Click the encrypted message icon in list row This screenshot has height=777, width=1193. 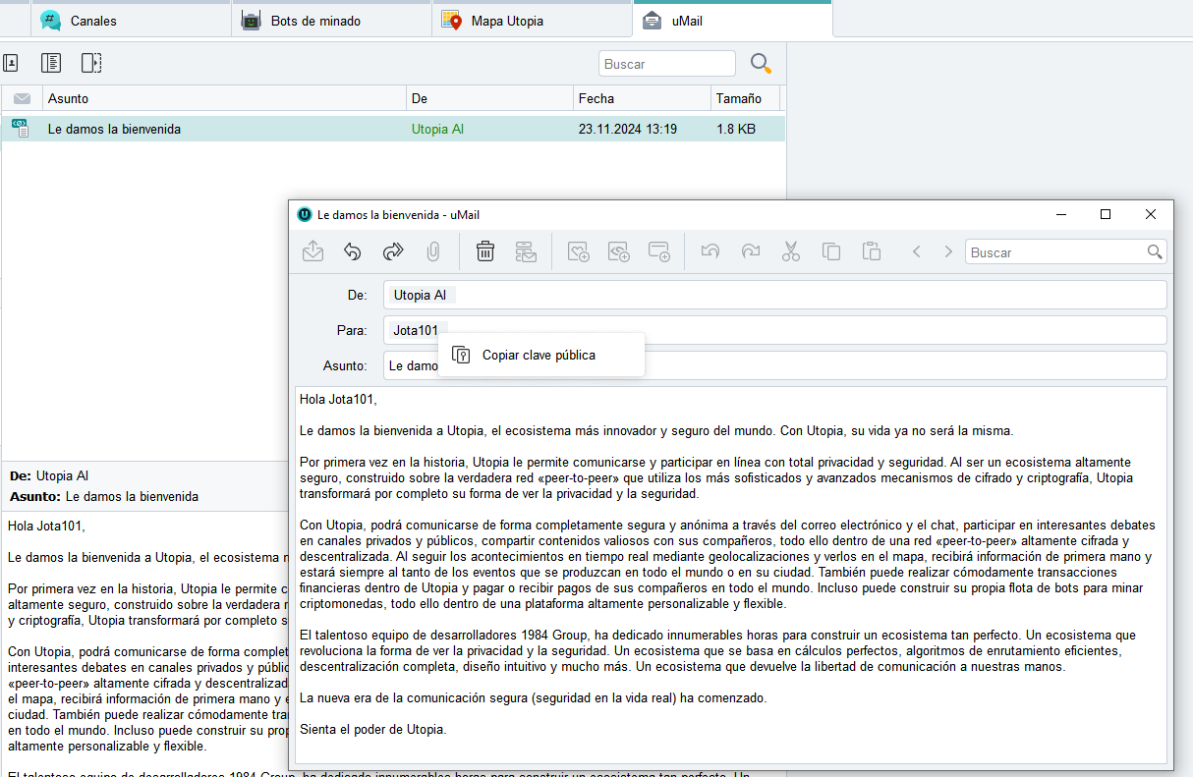click(20, 128)
